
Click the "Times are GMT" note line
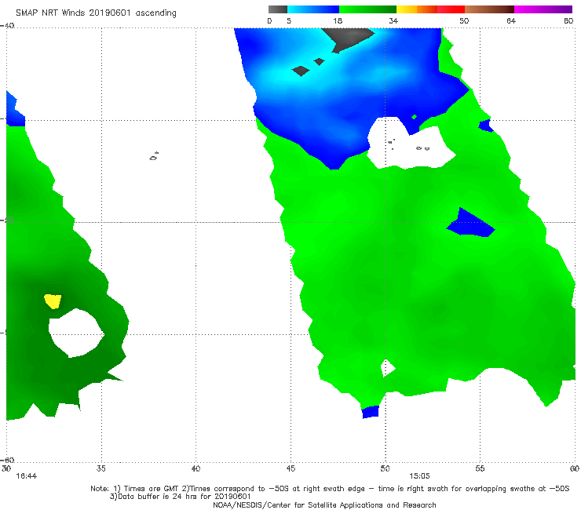coord(330,489)
